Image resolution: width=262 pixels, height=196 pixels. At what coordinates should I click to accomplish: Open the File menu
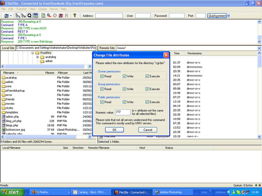[x=3, y=9]
